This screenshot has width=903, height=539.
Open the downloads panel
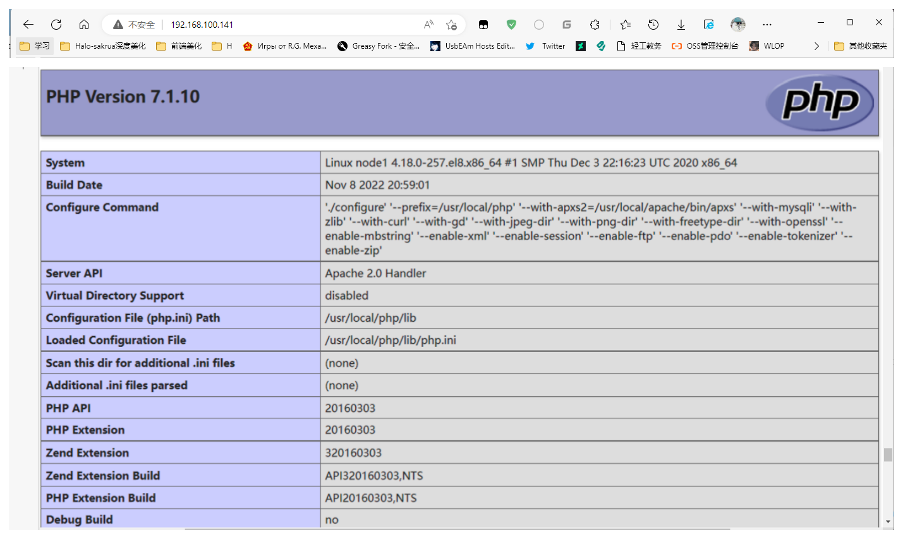[x=681, y=25]
